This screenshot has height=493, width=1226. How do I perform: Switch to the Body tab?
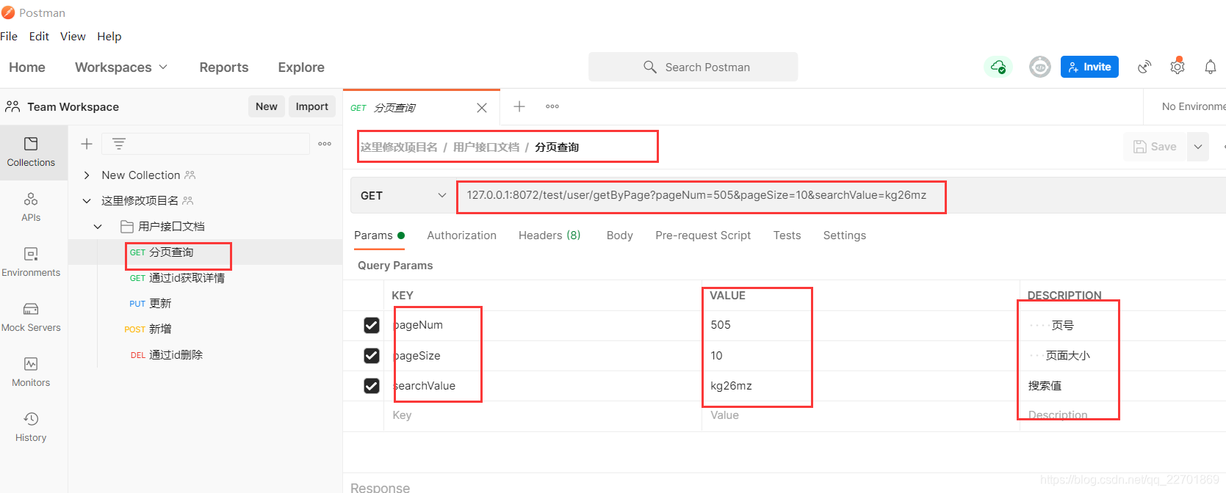[620, 235]
